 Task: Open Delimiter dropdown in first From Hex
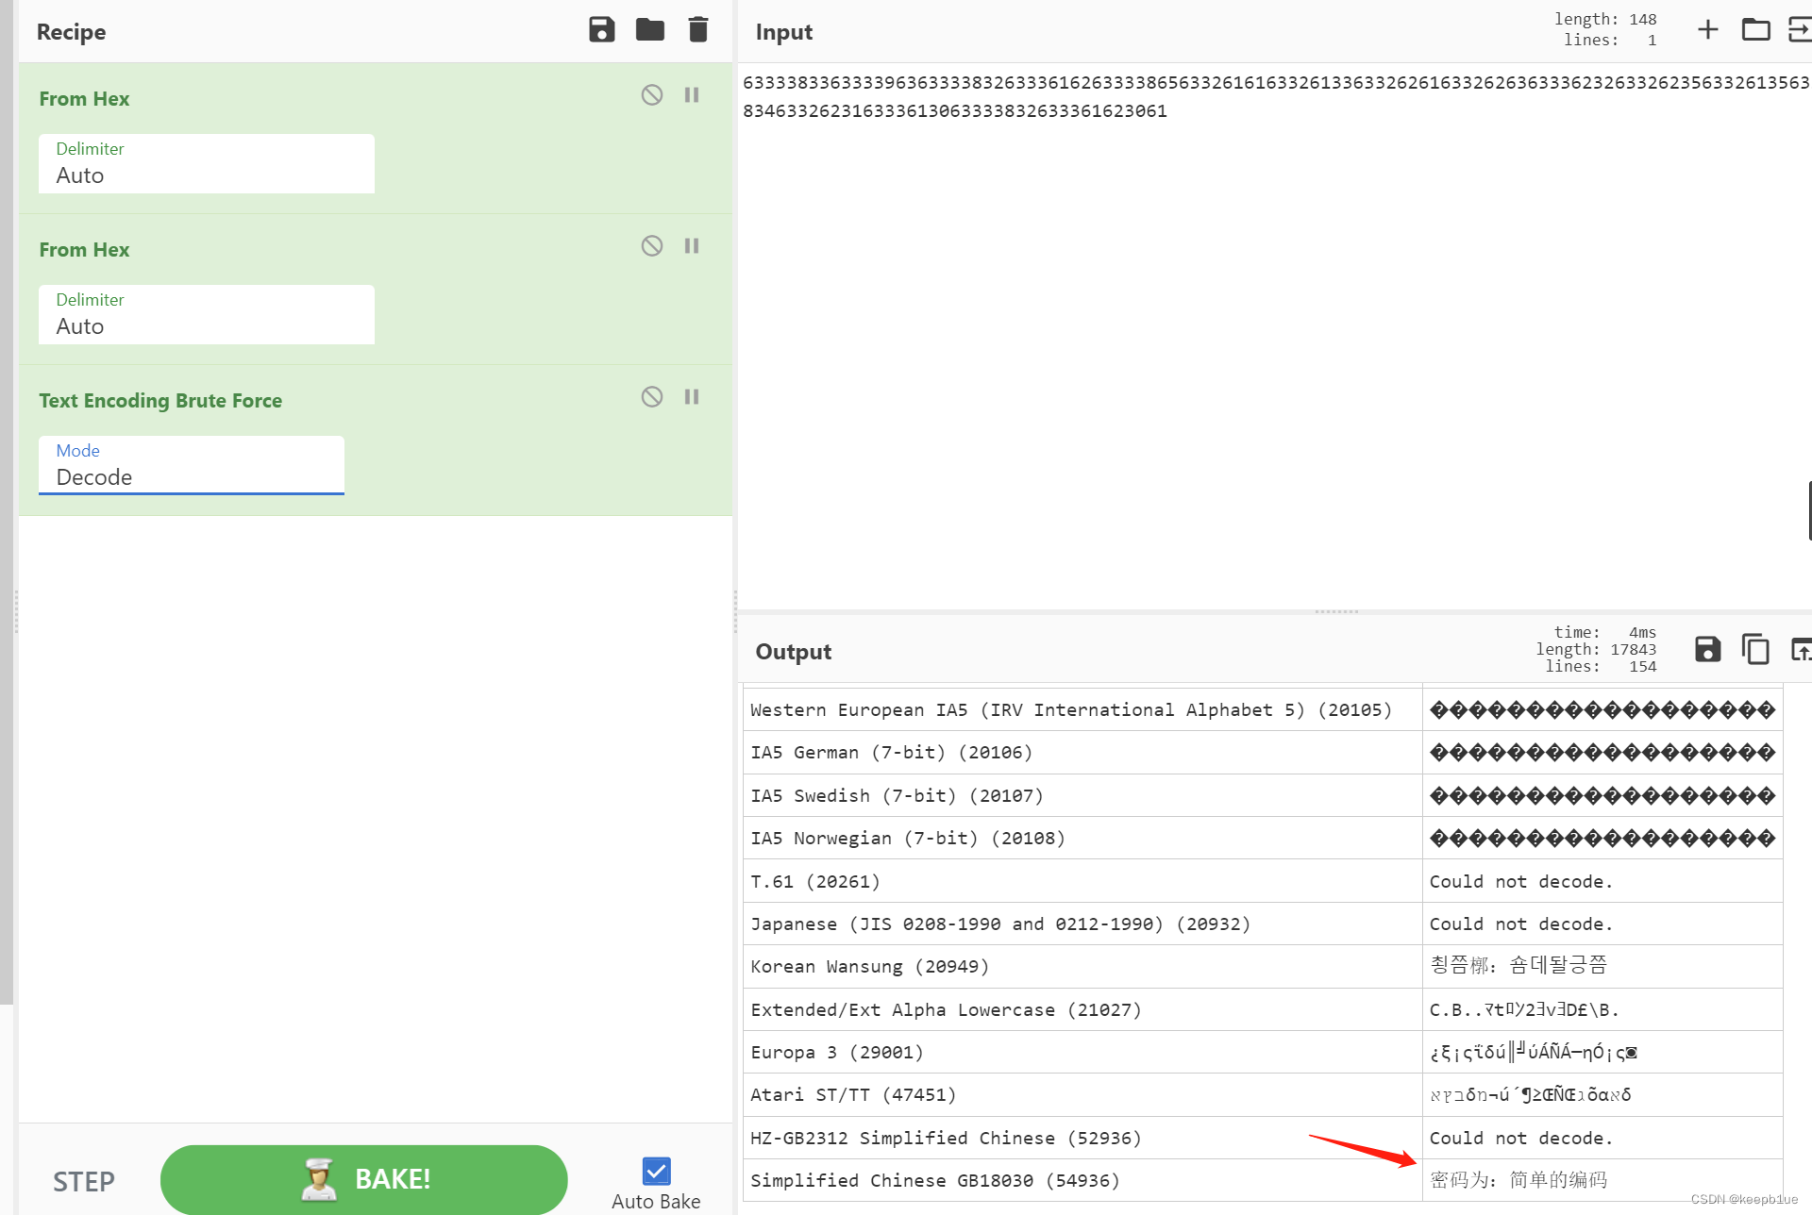[x=207, y=164]
